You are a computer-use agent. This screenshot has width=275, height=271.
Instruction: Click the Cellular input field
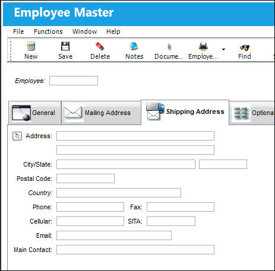90,221
